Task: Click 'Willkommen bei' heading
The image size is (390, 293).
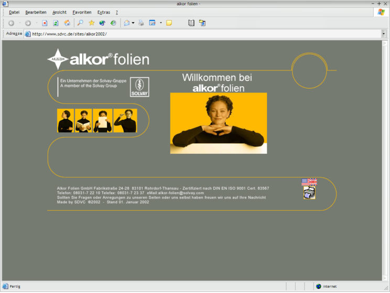Action: click(217, 78)
